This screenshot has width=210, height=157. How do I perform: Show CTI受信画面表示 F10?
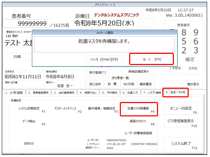click(x=181, y=121)
